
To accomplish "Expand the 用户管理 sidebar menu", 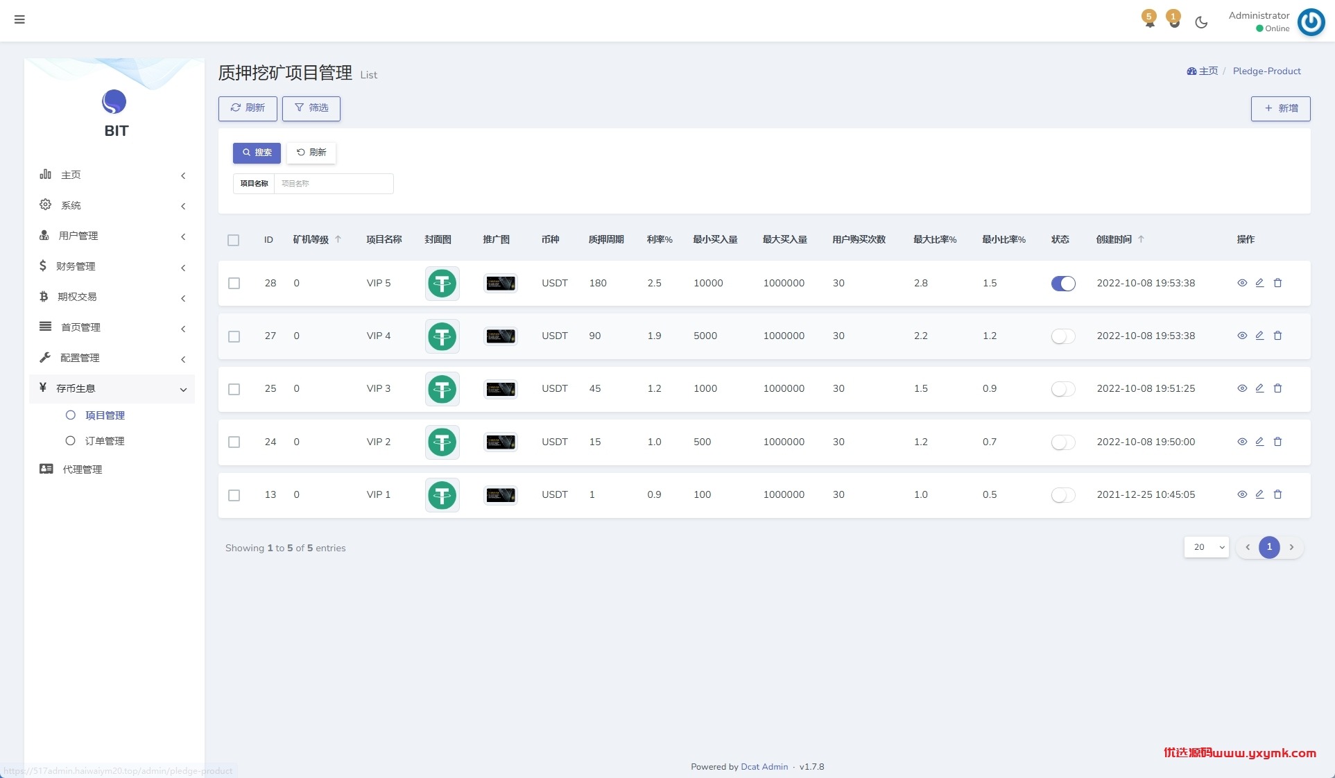I will click(112, 236).
